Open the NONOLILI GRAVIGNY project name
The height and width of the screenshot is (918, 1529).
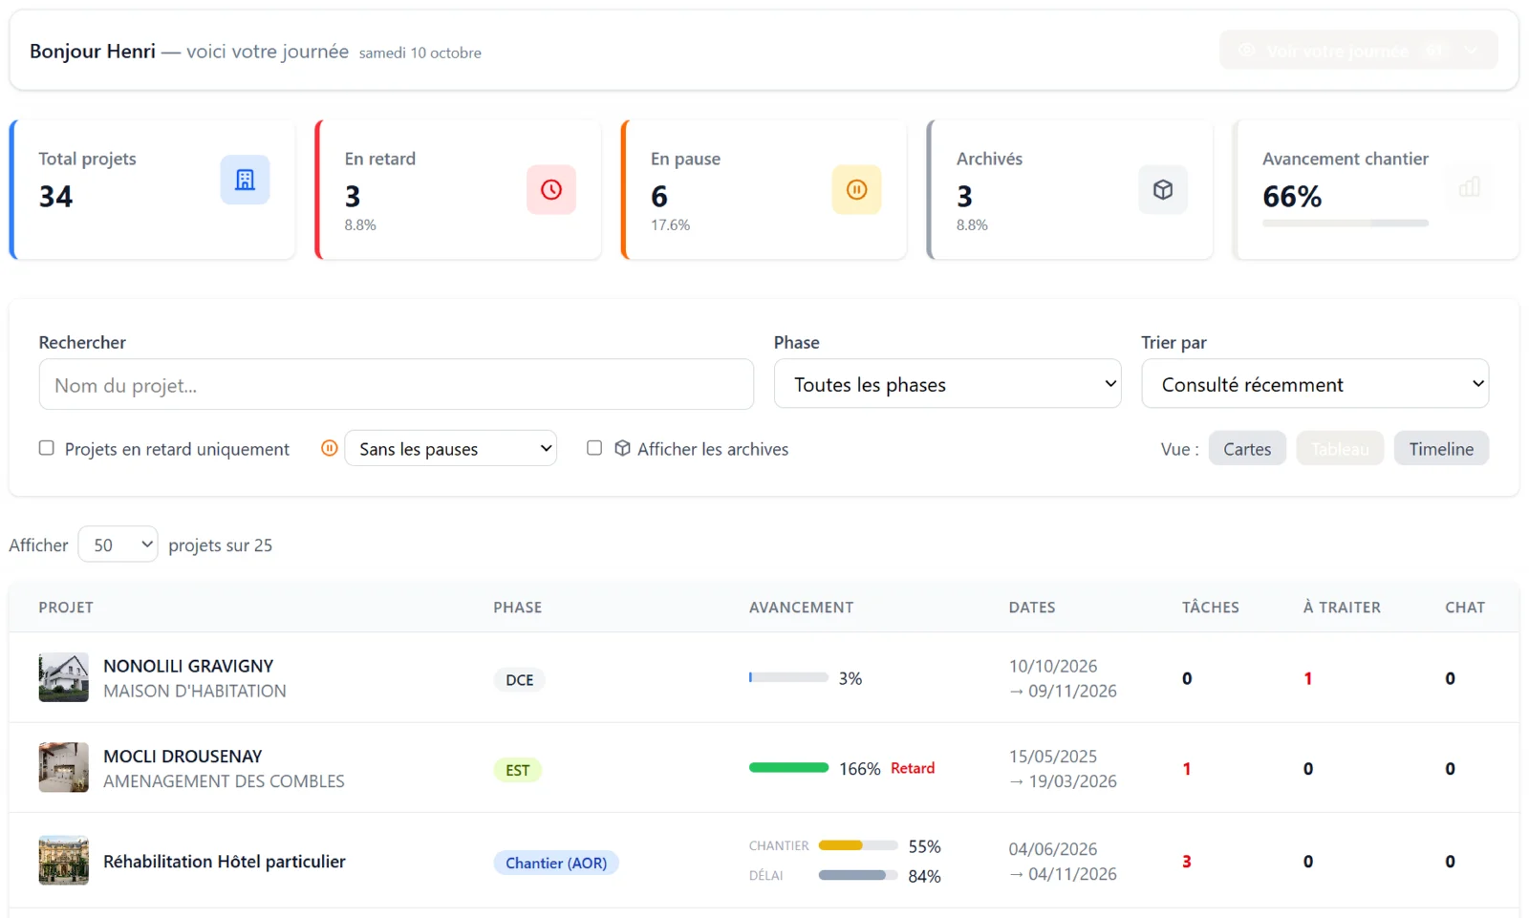pyautogui.click(x=188, y=666)
